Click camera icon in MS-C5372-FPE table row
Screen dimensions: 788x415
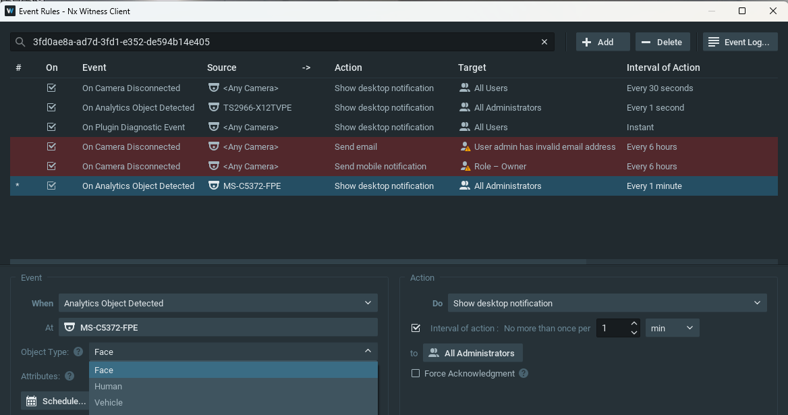214,186
